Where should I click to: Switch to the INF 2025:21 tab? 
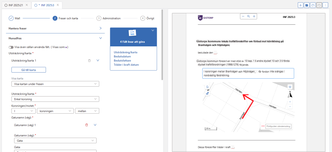(x=16, y=5)
